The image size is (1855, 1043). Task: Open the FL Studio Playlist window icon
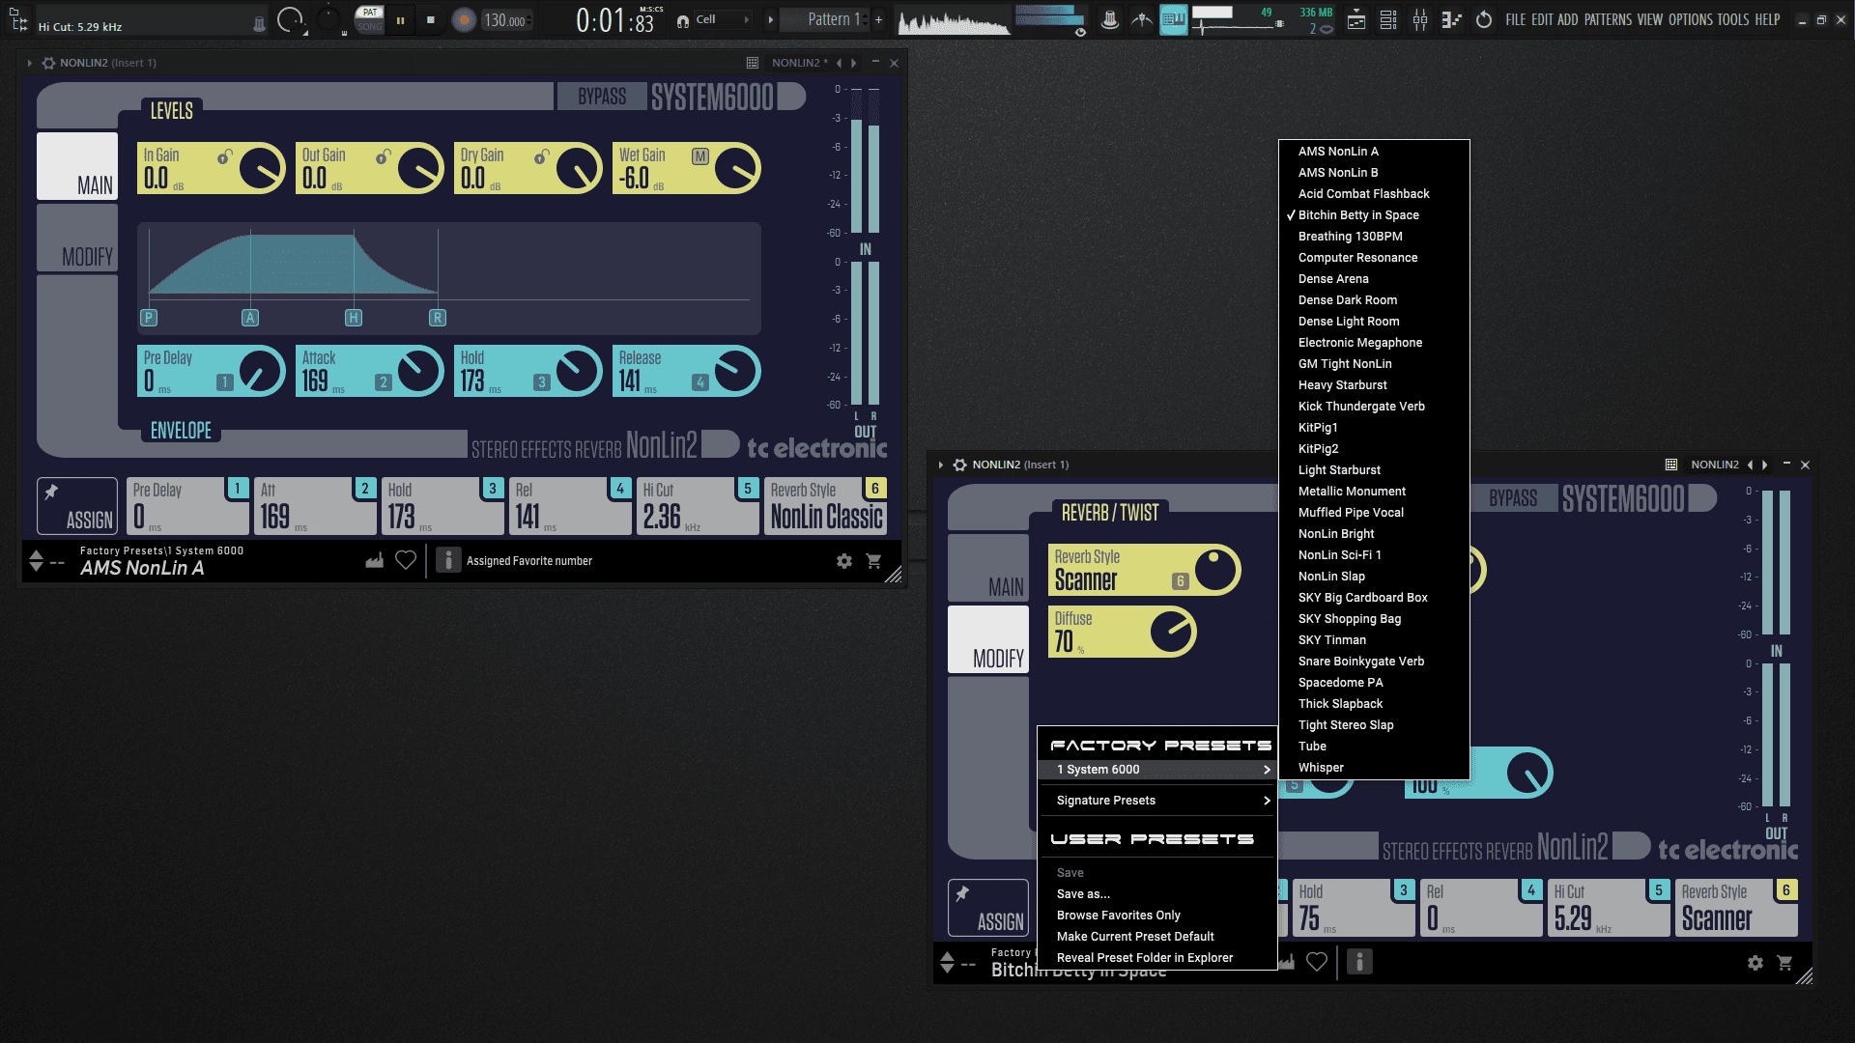pyautogui.click(x=1356, y=19)
